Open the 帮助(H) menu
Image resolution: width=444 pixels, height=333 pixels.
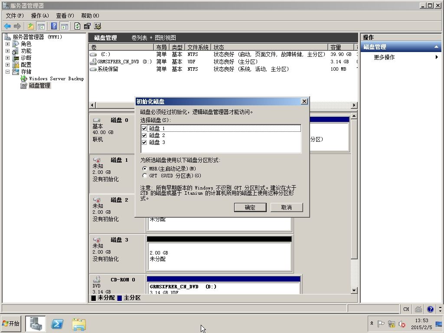tap(90, 16)
